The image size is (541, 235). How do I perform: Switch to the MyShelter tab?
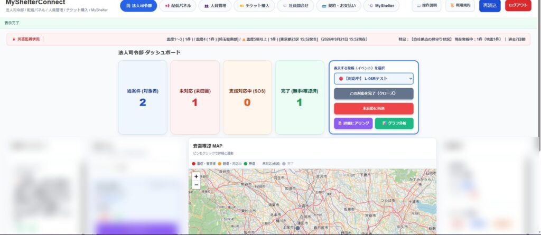point(381,5)
